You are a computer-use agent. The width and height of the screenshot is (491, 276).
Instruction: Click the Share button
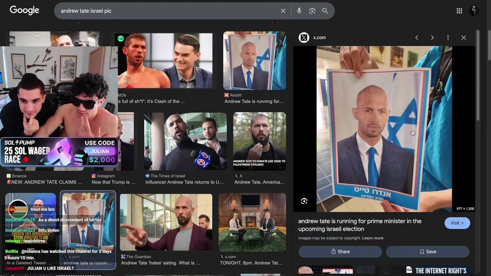[340, 251]
